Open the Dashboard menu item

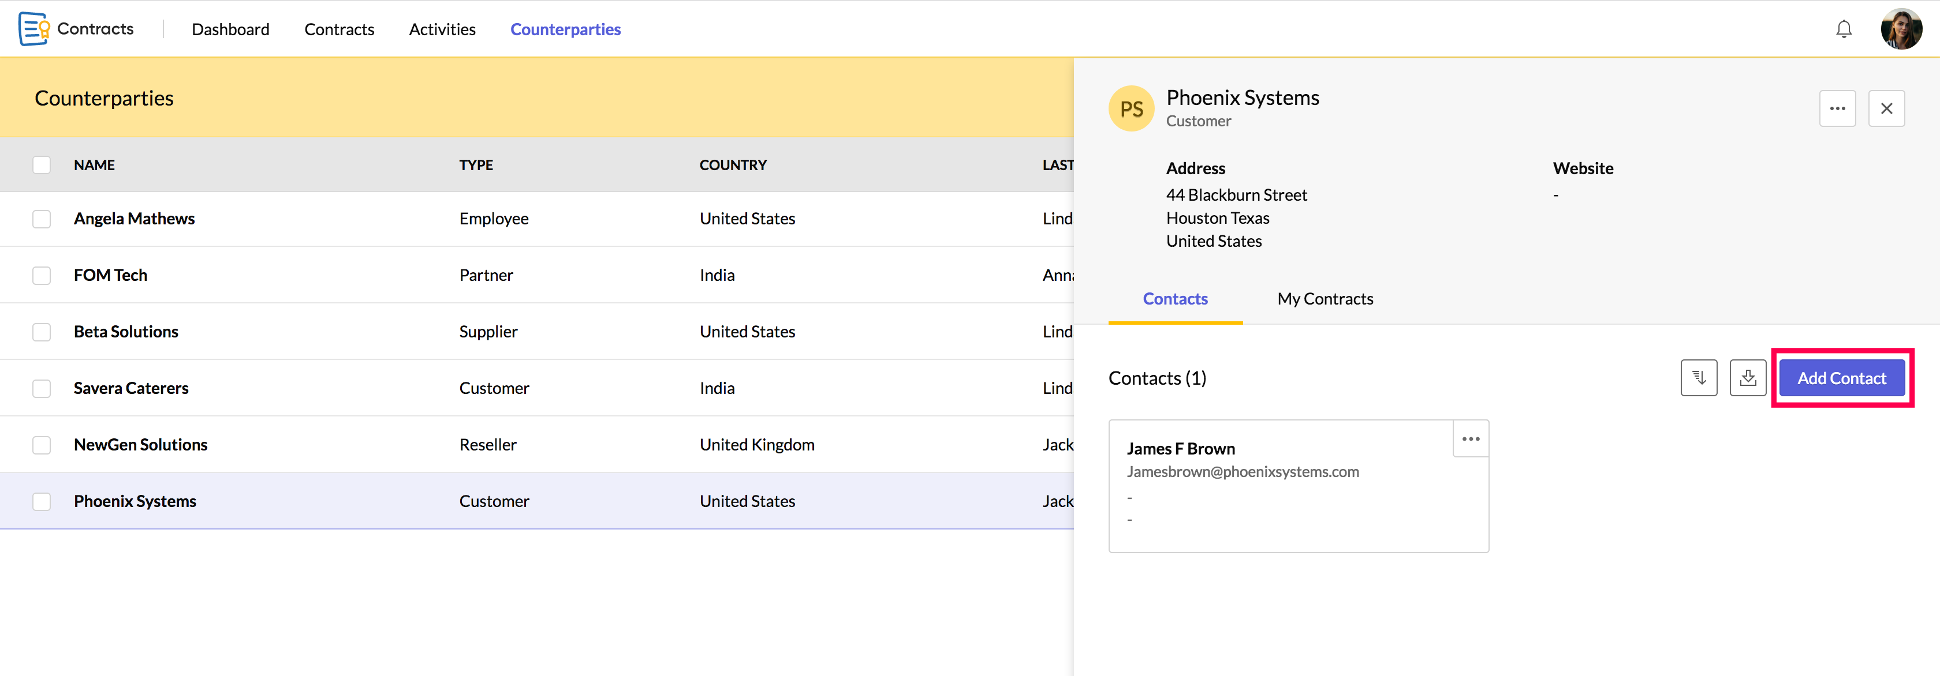[x=230, y=29]
